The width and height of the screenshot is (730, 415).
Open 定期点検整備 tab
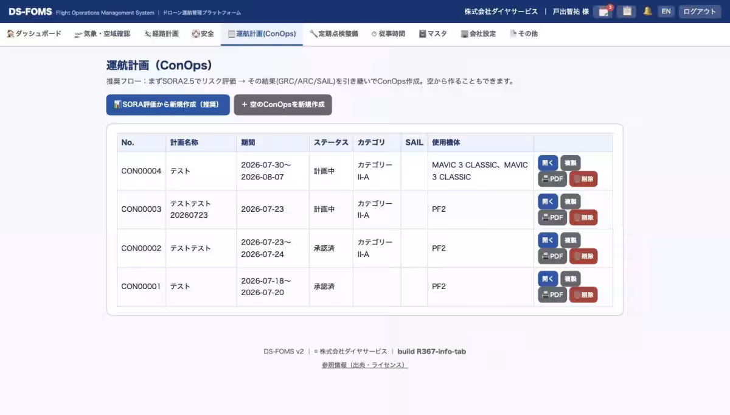333,33
